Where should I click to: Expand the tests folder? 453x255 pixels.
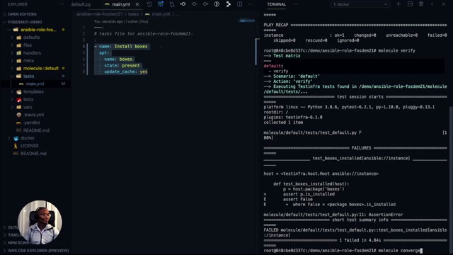[28, 99]
